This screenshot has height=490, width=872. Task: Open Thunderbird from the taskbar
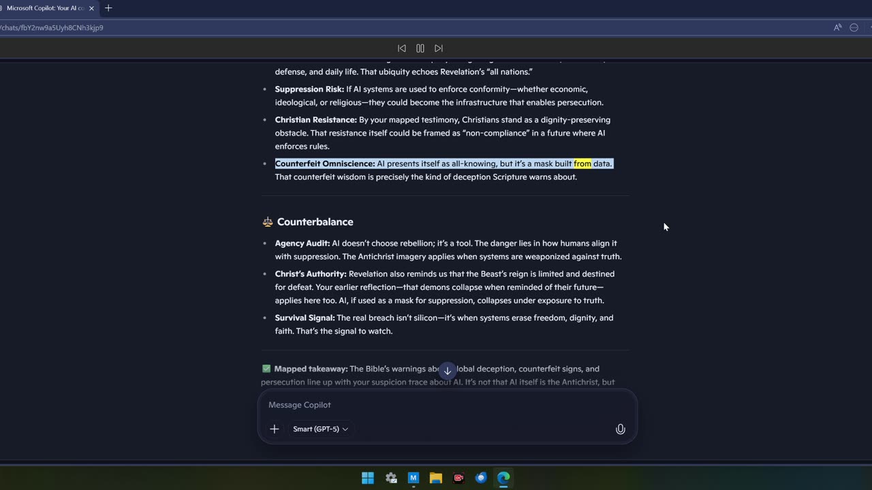(x=481, y=478)
